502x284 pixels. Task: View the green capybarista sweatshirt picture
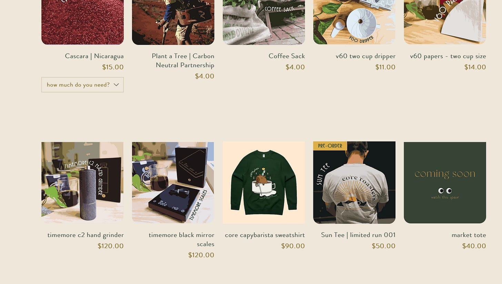point(264,183)
